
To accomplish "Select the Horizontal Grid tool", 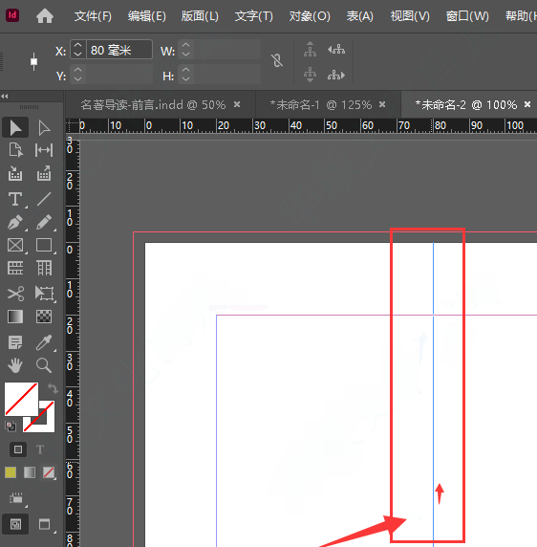I will pyautogui.click(x=15, y=268).
